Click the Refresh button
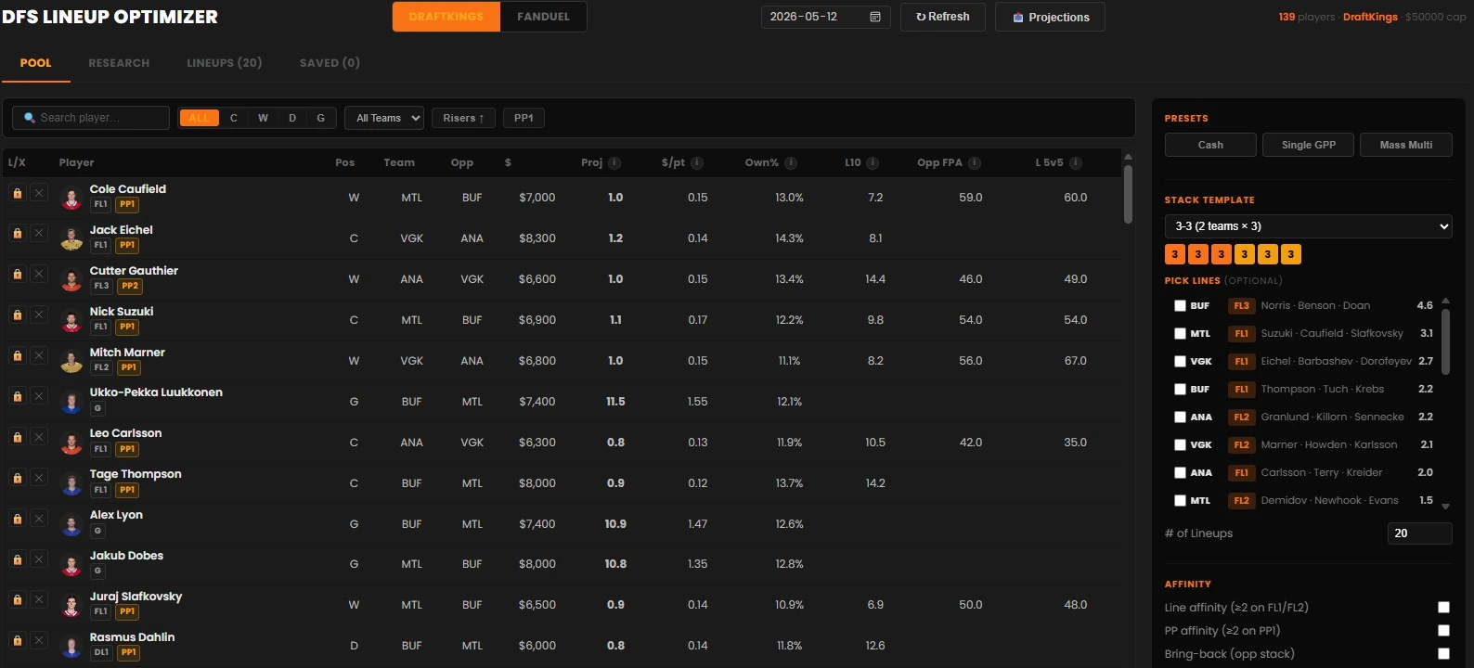 942,17
